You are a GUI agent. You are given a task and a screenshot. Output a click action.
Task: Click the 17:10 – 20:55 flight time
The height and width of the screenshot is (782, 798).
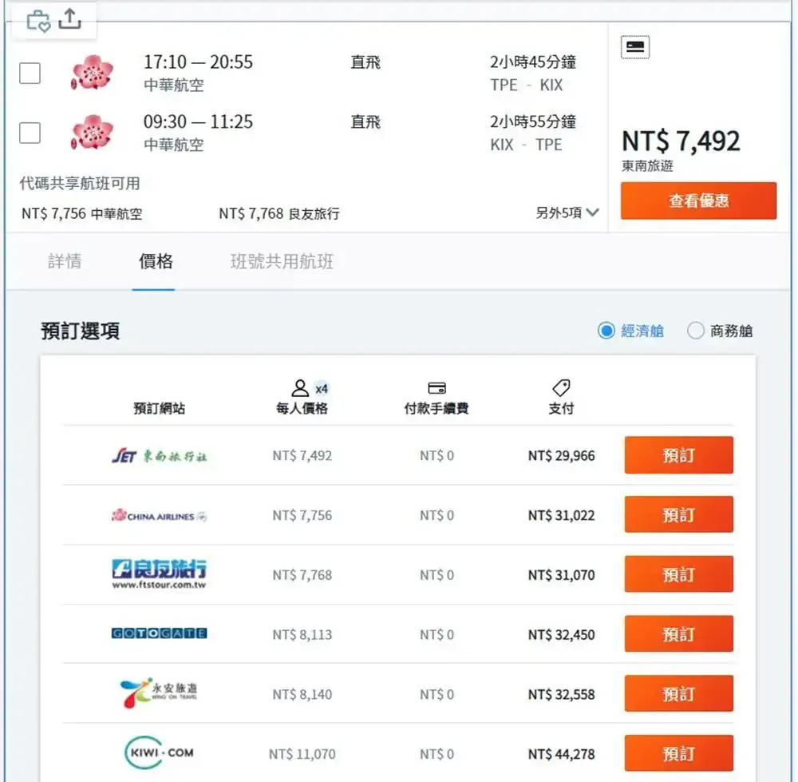198,62
